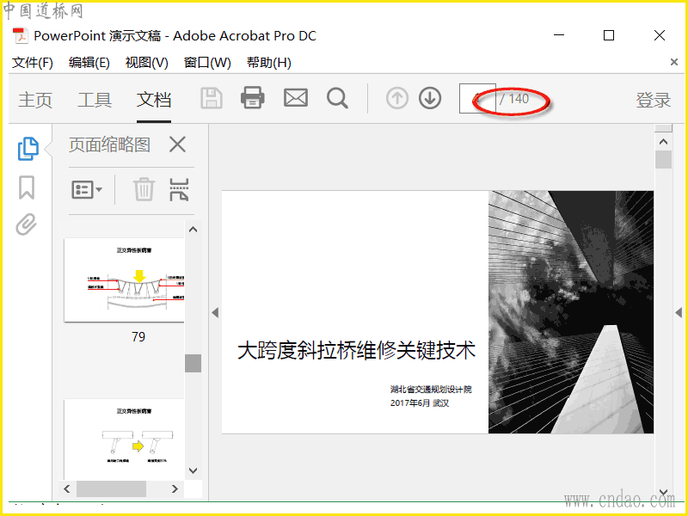The width and height of the screenshot is (688, 516).
Task: Select the thumbnail below page 79
Action: [124, 439]
